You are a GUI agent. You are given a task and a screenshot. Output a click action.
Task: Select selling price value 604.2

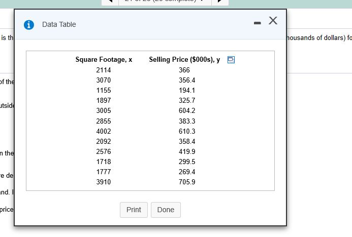click(187, 110)
